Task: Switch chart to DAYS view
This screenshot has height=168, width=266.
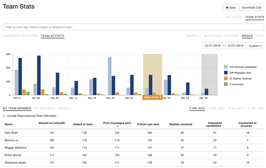Action: pyautogui.click(x=260, y=36)
